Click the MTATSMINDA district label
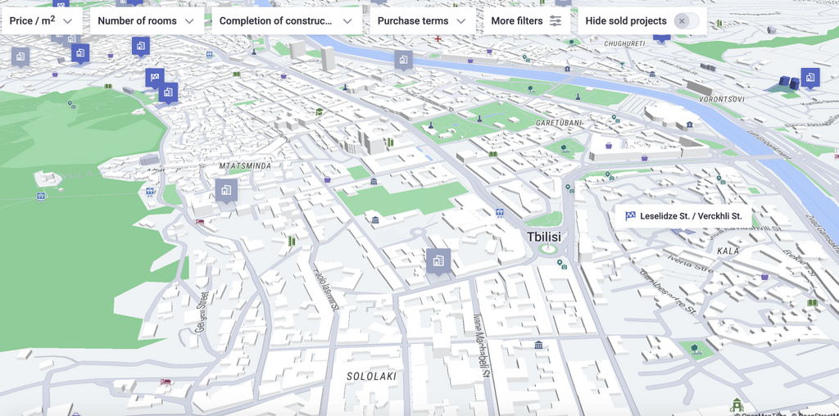Image resolution: width=839 pixels, height=416 pixels. click(245, 166)
